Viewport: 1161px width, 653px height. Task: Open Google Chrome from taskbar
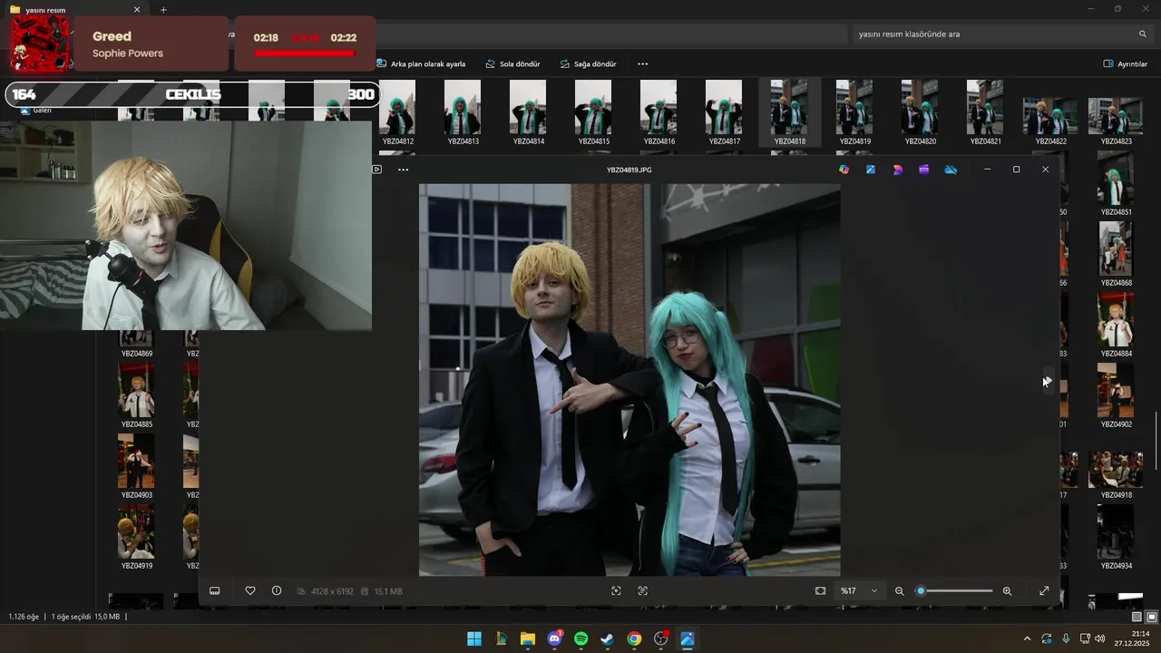pyautogui.click(x=634, y=638)
